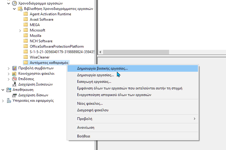Screen dimensions: 226x150
Task: Collapse the Χρονοδιάγραμμα εργασιών node
Action: point(8,3)
